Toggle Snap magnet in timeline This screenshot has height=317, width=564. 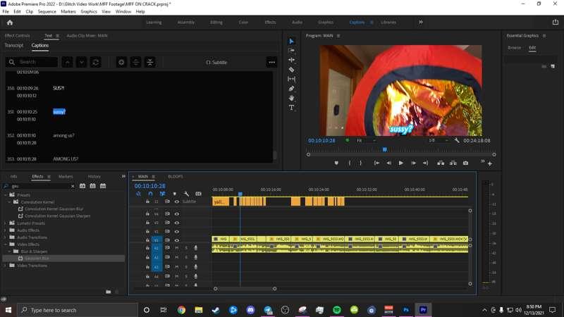tap(150, 194)
